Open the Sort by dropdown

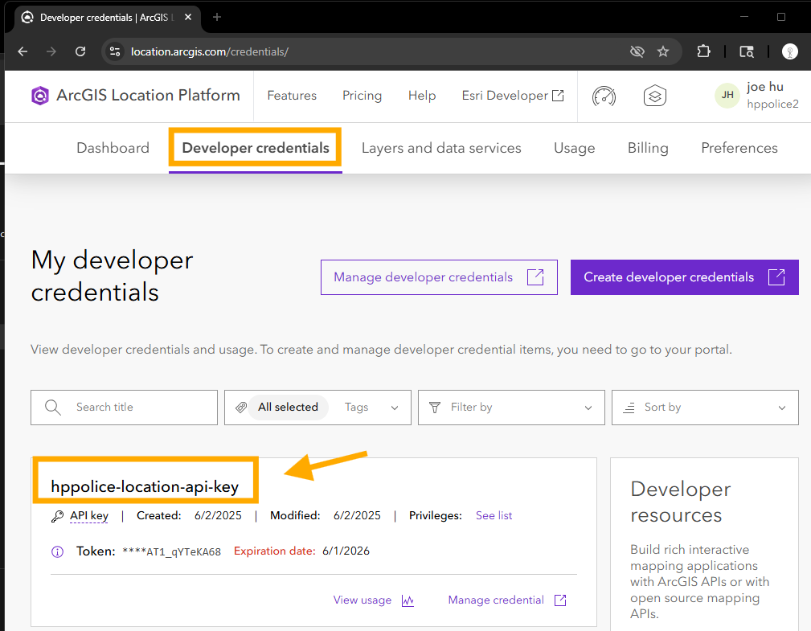click(x=705, y=408)
